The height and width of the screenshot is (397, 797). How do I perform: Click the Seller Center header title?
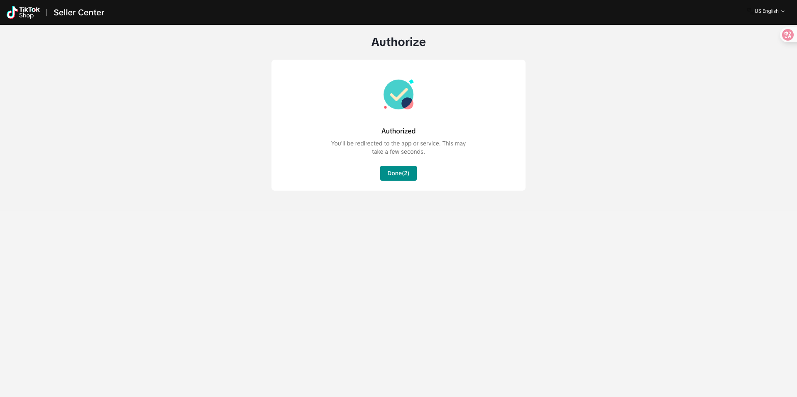tap(79, 12)
